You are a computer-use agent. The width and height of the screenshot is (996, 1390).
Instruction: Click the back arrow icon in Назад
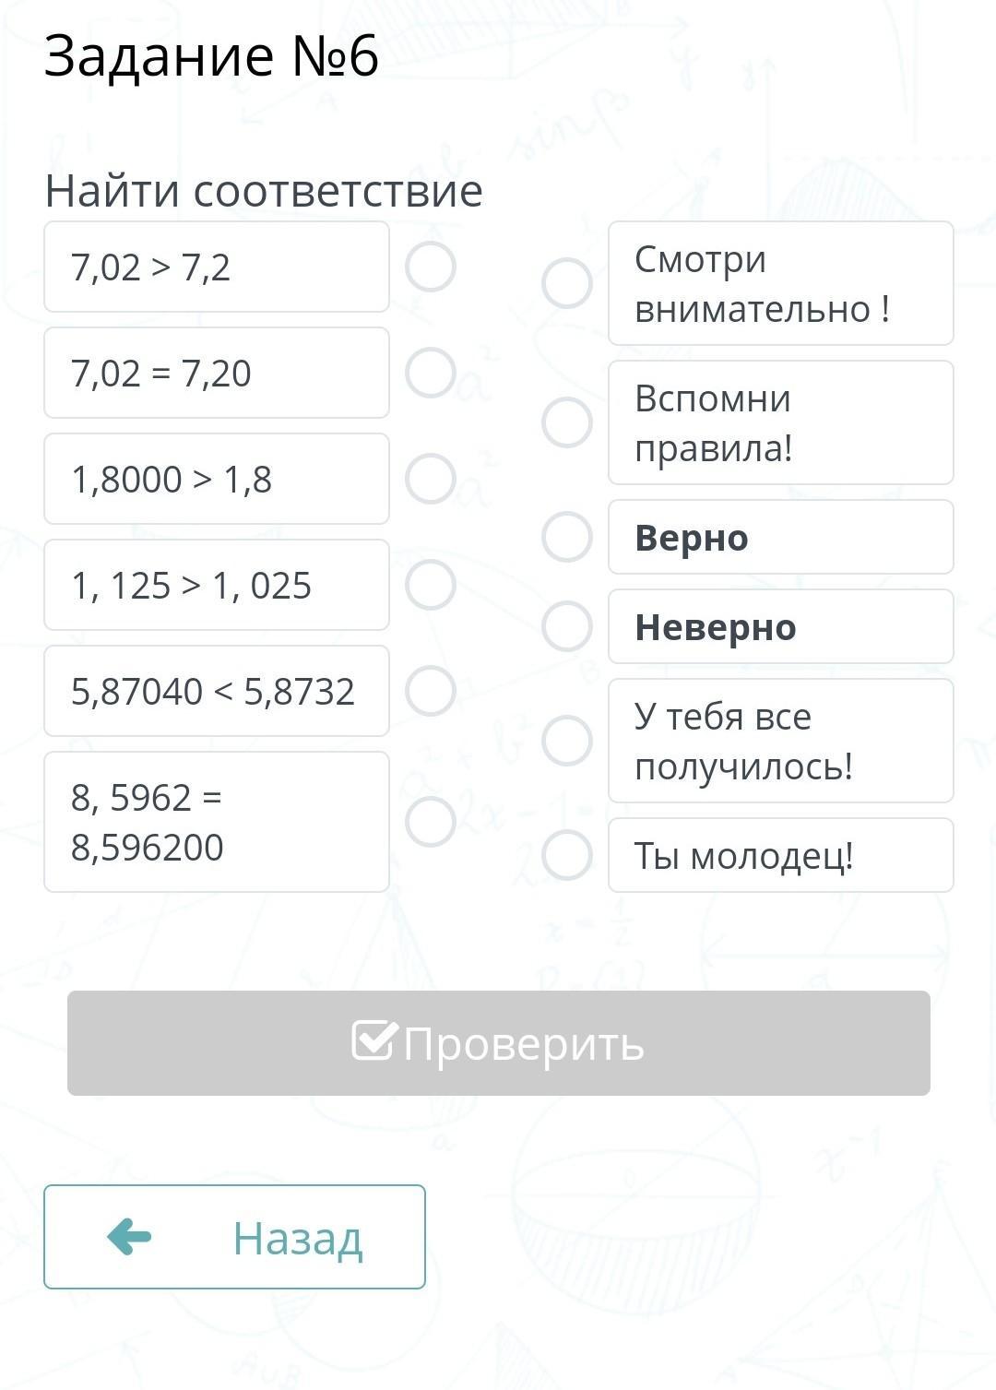(x=129, y=1237)
